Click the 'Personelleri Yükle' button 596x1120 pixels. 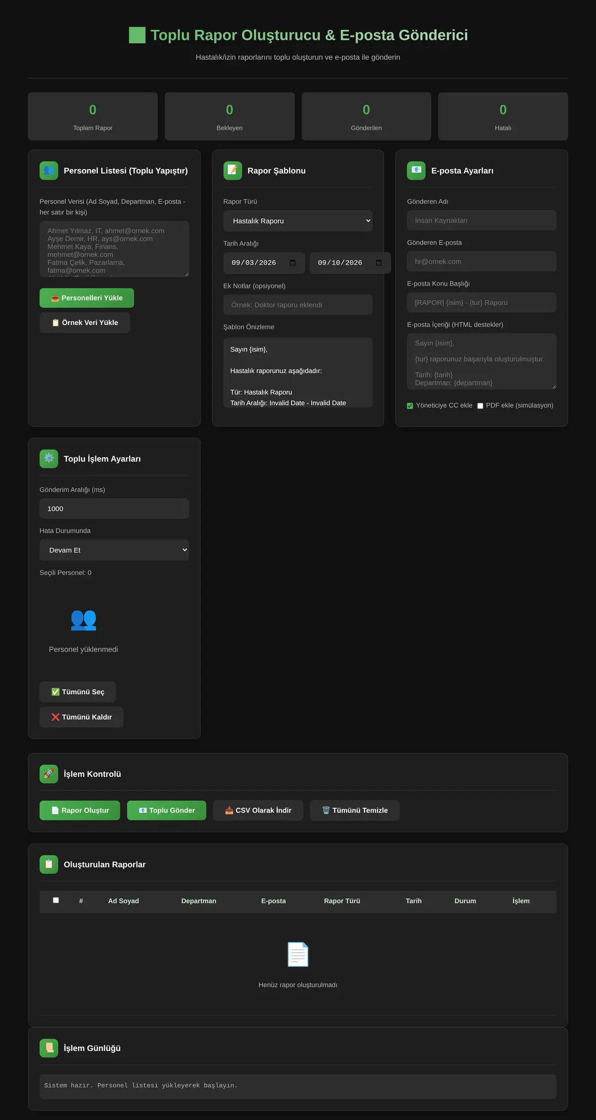(x=87, y=298)
